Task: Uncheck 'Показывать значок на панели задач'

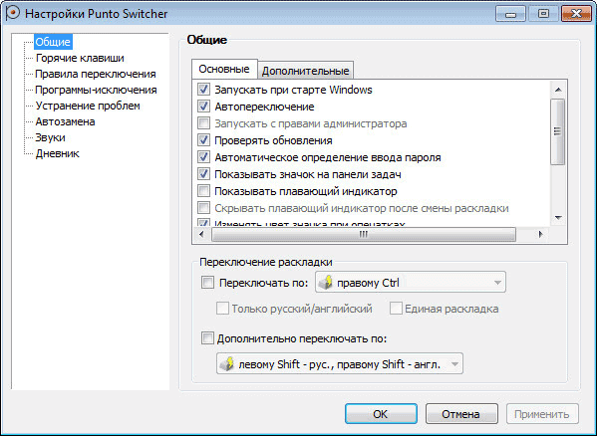Action: pyautogui.click(x=203, y=174)
